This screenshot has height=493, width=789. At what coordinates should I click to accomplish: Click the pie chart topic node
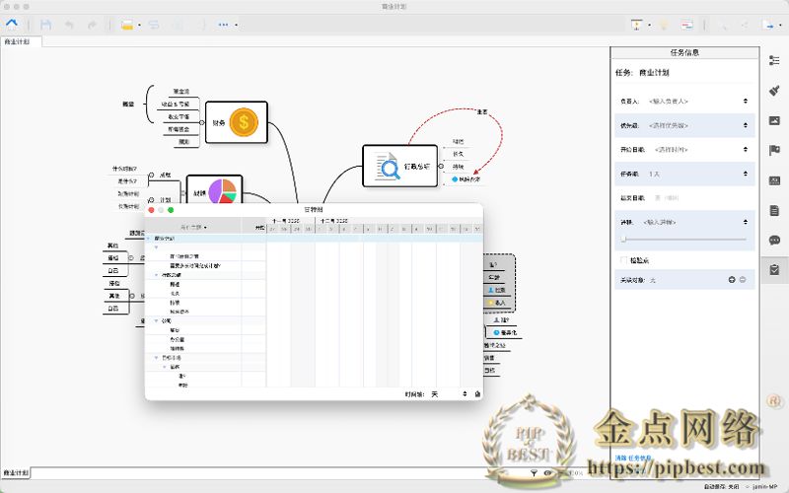[214, 190]
